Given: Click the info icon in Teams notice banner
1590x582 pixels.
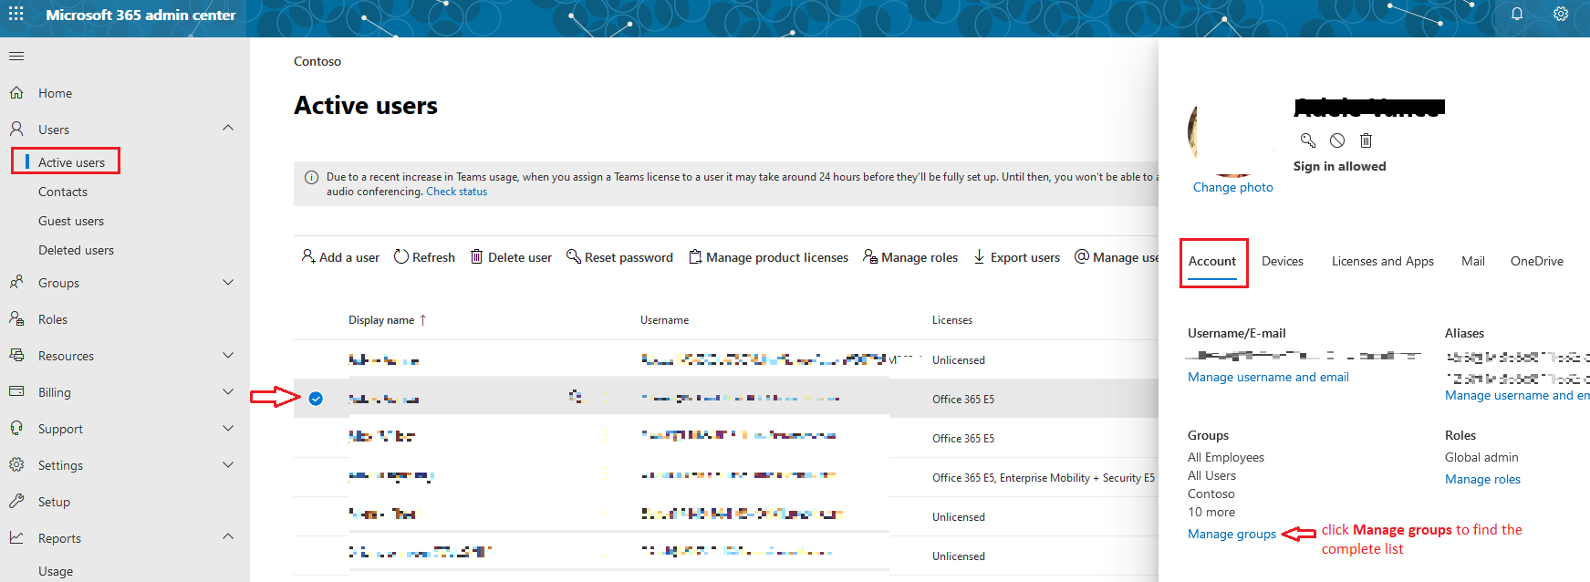Looking at the screenshot, I should point(311,178).
